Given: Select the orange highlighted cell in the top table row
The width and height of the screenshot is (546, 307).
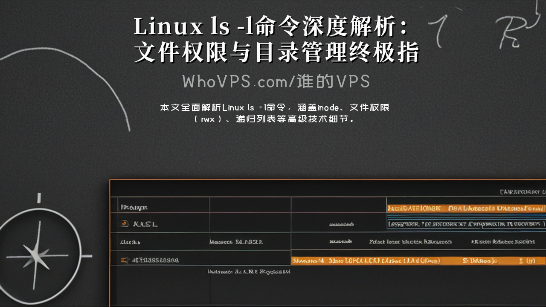Looking at the screenshot, I should click(466, 209).
